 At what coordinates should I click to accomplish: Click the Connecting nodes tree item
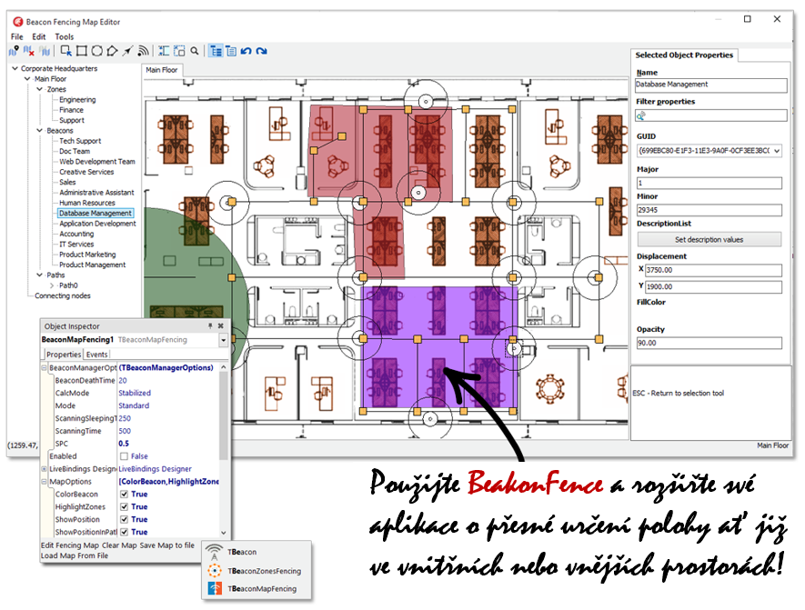[63, 295]
